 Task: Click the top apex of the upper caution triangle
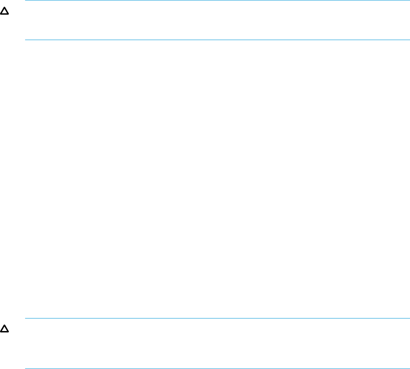pyautogui.click(x=5, y=8)
